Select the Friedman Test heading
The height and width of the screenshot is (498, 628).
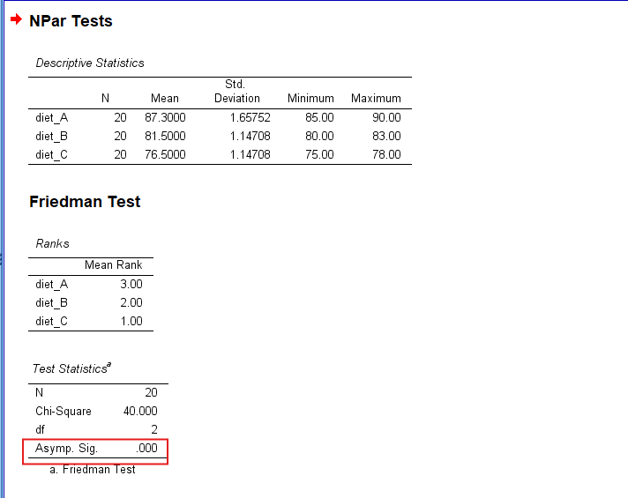85,202
